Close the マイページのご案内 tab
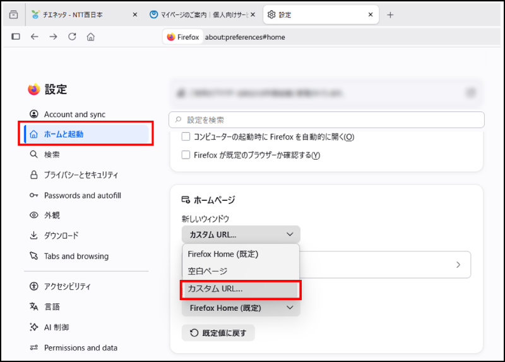505x362 pixels. point(253,15)
